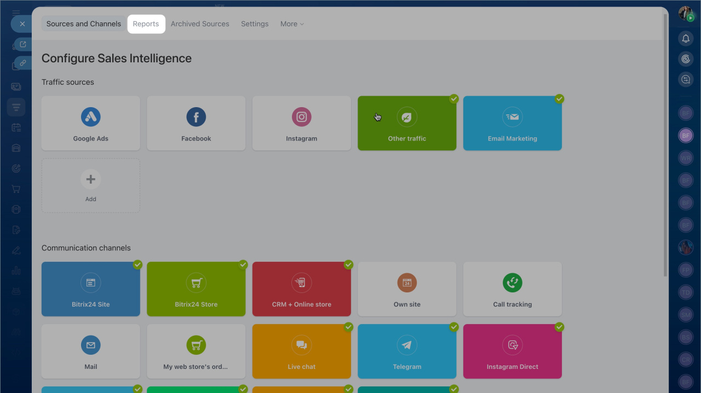
Task: Expand the More dropdown menu
Action: [292, 24]
